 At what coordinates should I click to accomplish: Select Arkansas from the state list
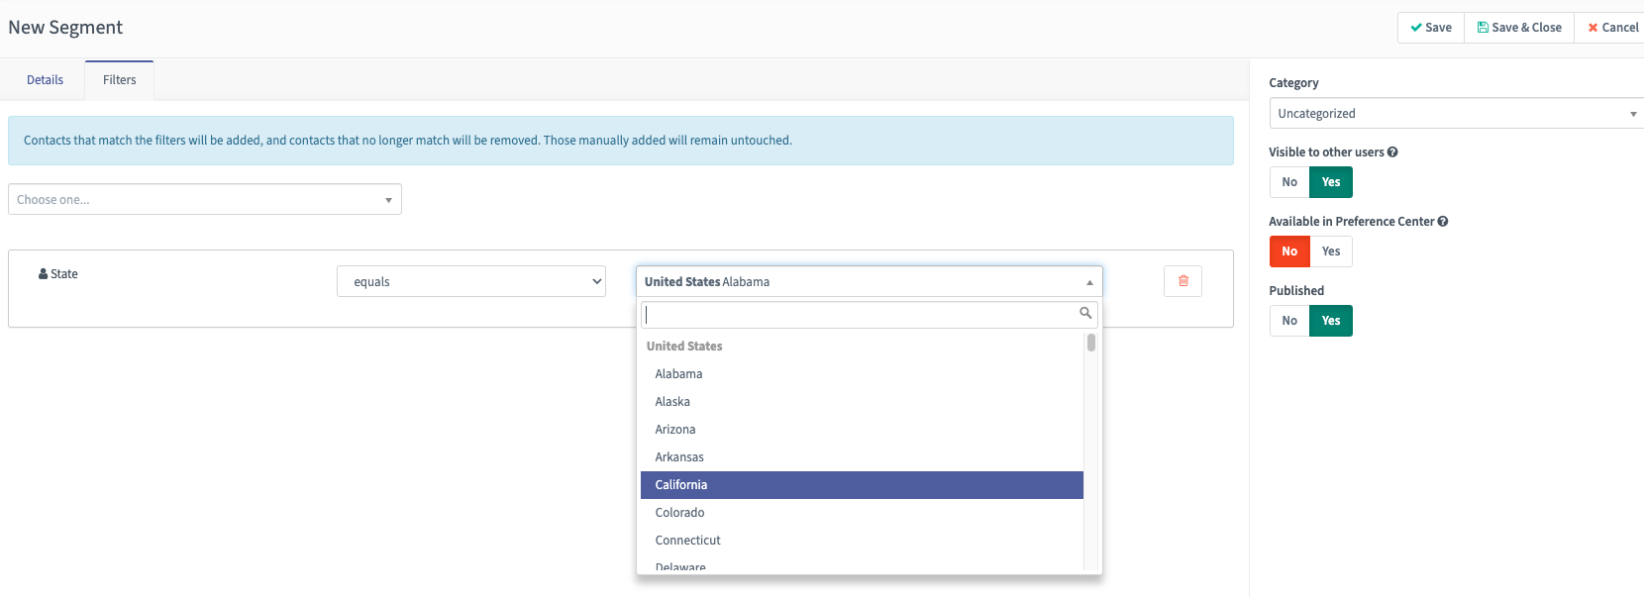click(862, 457)
